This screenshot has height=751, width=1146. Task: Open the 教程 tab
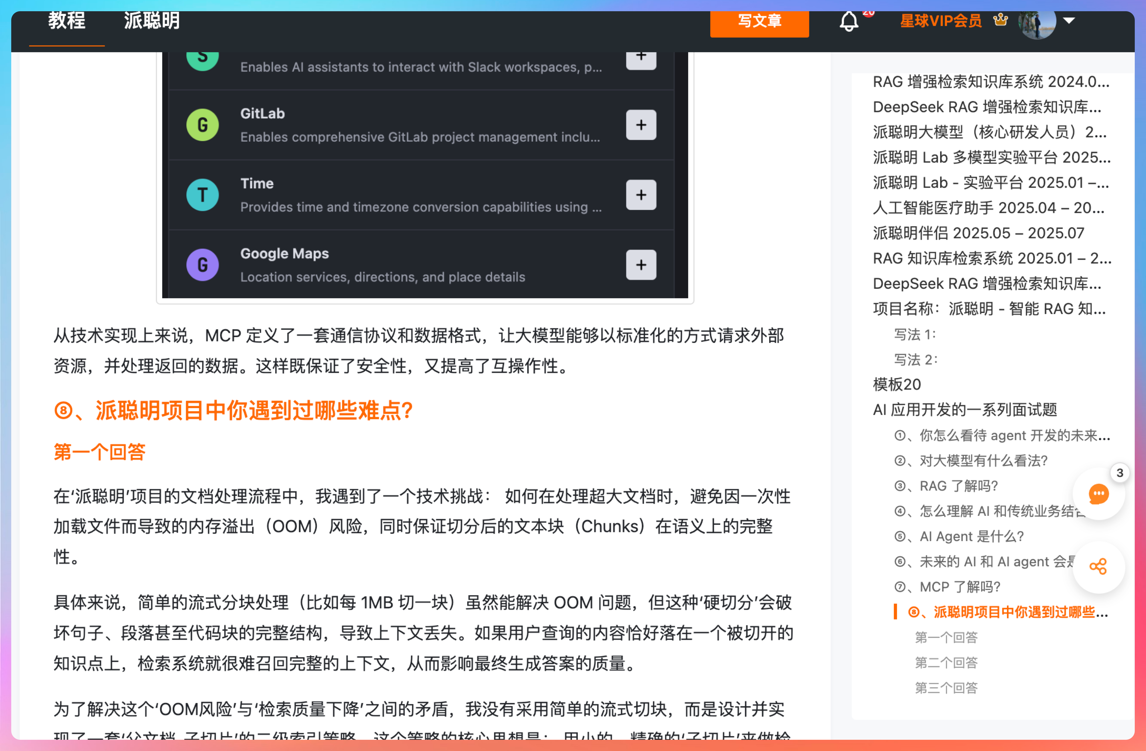[x=67, y=21]
